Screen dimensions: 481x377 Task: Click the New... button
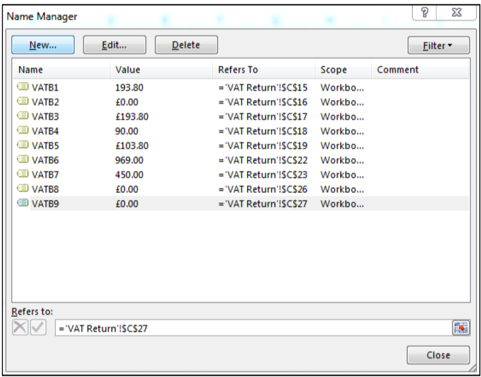click(43, 45)
